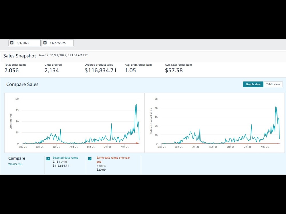Click the $20.99 value under one year ago
This screenshot has height=214, width=286.
click(x=101, y=169)
